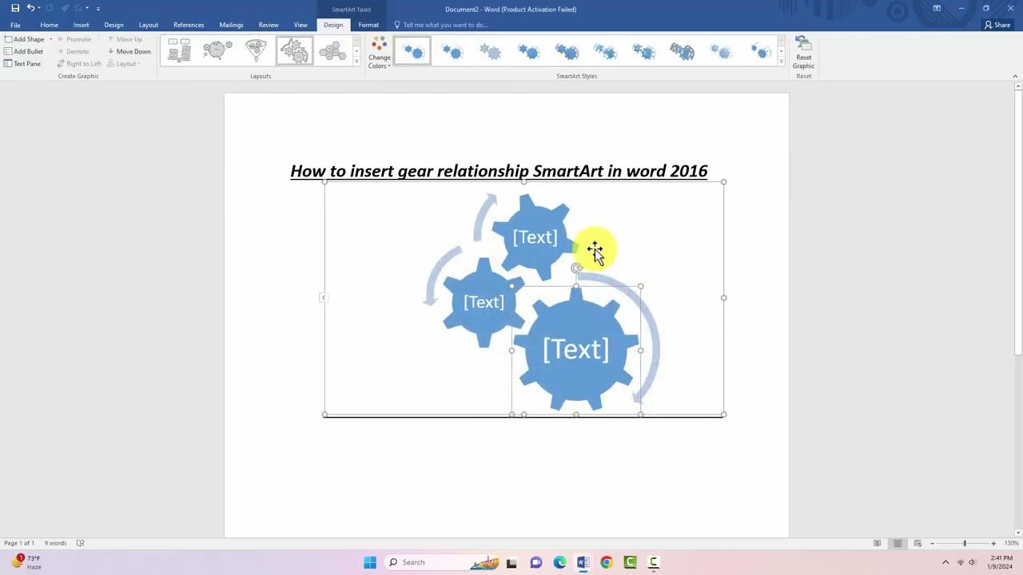Expand the Layouts gallery More arrow

tap(356, 62)
